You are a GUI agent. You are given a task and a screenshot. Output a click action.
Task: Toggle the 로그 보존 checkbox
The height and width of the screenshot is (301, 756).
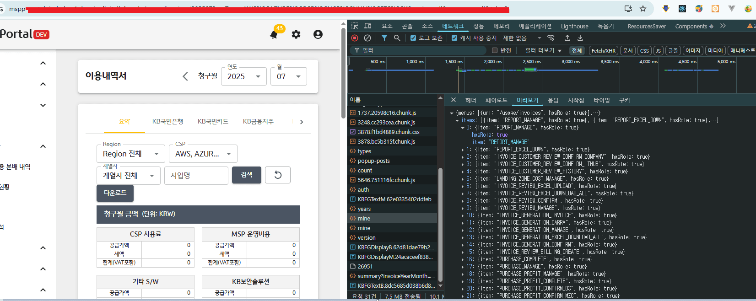(x=413, y=38)
